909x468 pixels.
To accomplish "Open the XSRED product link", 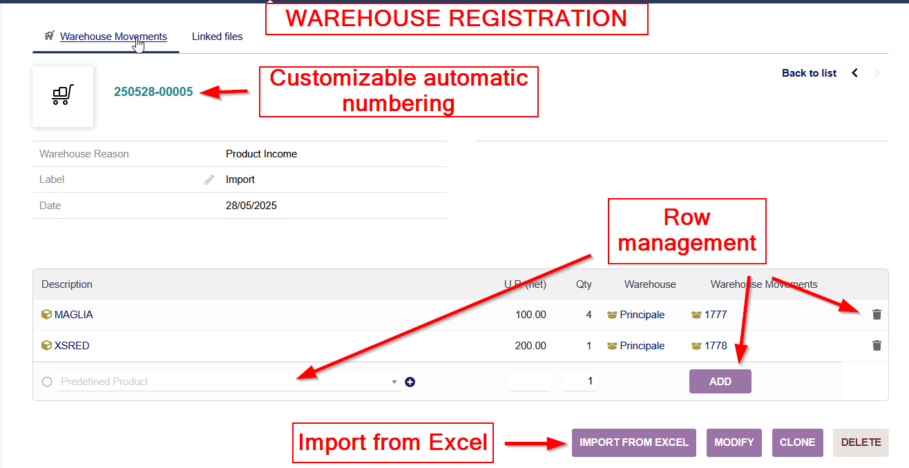I will pos(72,346).
